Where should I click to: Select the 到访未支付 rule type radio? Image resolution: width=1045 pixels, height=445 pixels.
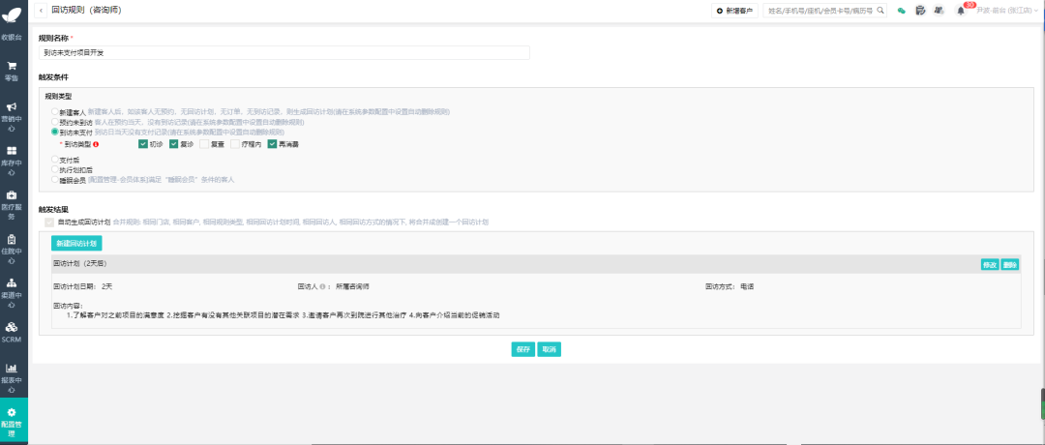click(55, 132)
